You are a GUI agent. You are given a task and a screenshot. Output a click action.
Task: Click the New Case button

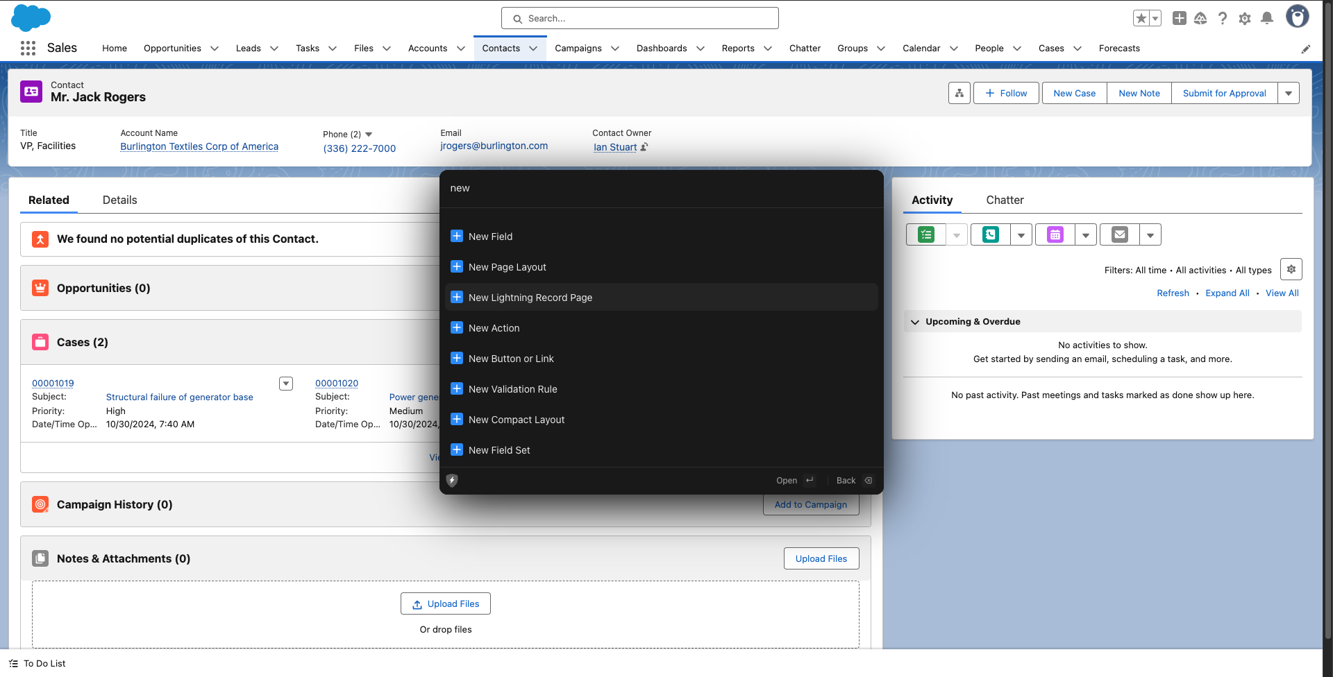coord(1074,93)
